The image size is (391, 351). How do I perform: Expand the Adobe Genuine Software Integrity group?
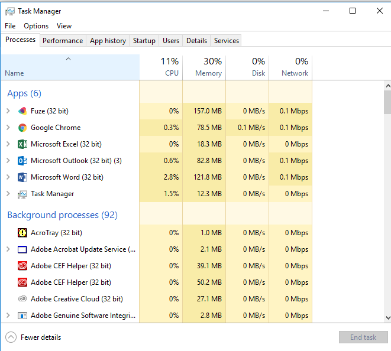click(8, 316)
